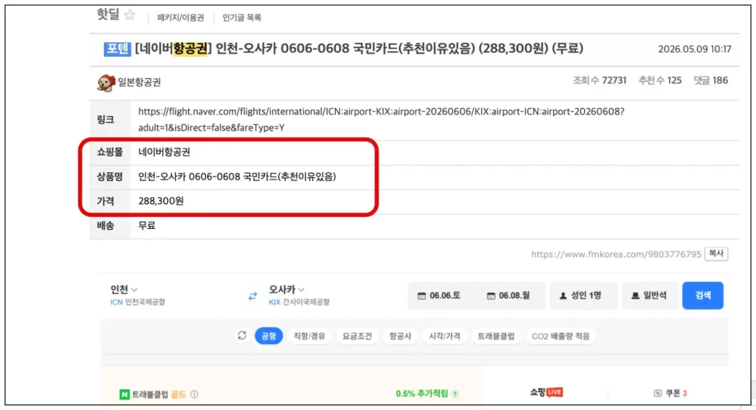Click the fmkorea.com/9803776795 post URL
The height and width of the screenshot is (410, 756).
coord(616,254)
